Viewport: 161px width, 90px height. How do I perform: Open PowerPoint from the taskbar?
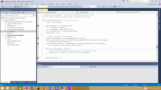pos(45,88)
